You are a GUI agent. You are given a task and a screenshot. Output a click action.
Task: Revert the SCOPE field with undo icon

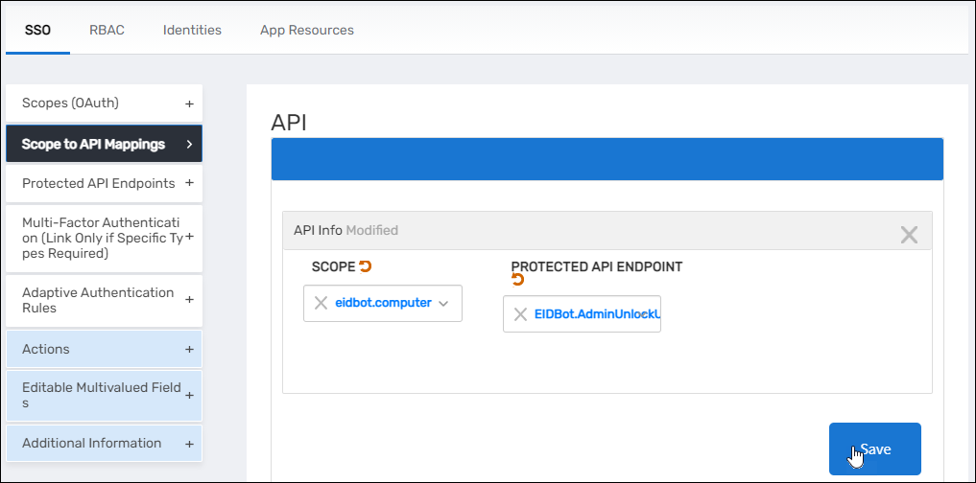pyautogui.click(x=366, y=266)
